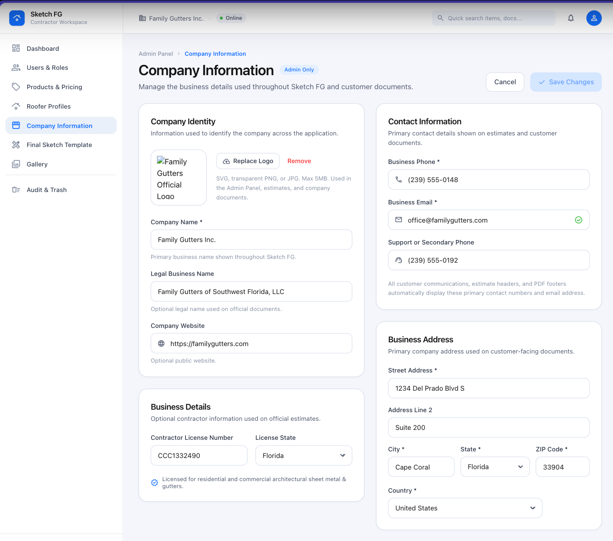The width and height of the screenshot is (613, 541).
Task: Click the Admin Only badge
Action: click(299, 70)
